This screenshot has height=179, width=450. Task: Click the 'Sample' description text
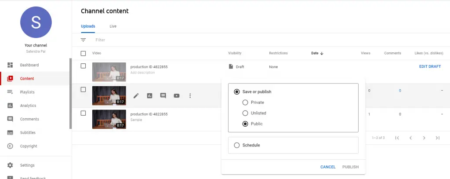pos(136,120)
